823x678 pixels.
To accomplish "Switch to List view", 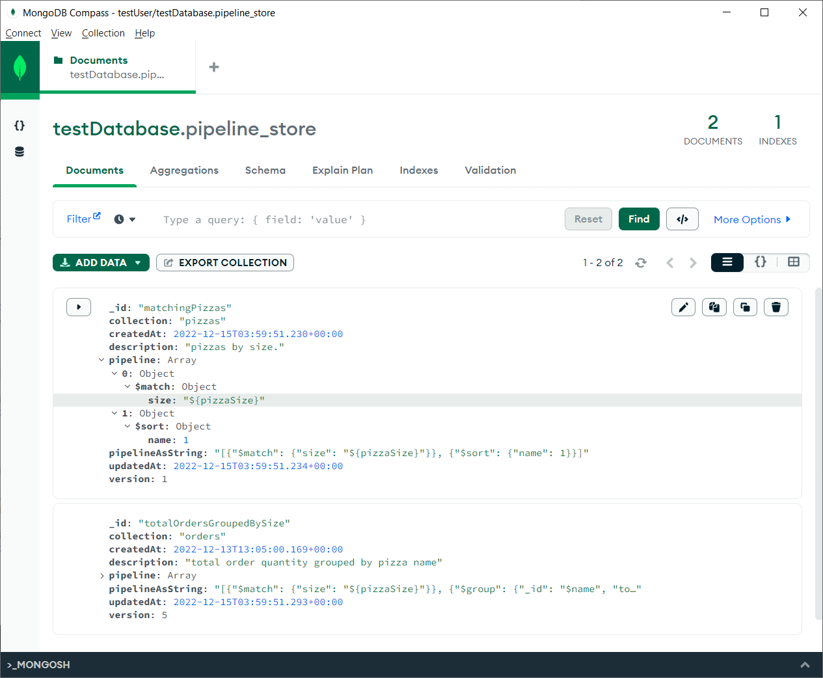I will [727, 262].
